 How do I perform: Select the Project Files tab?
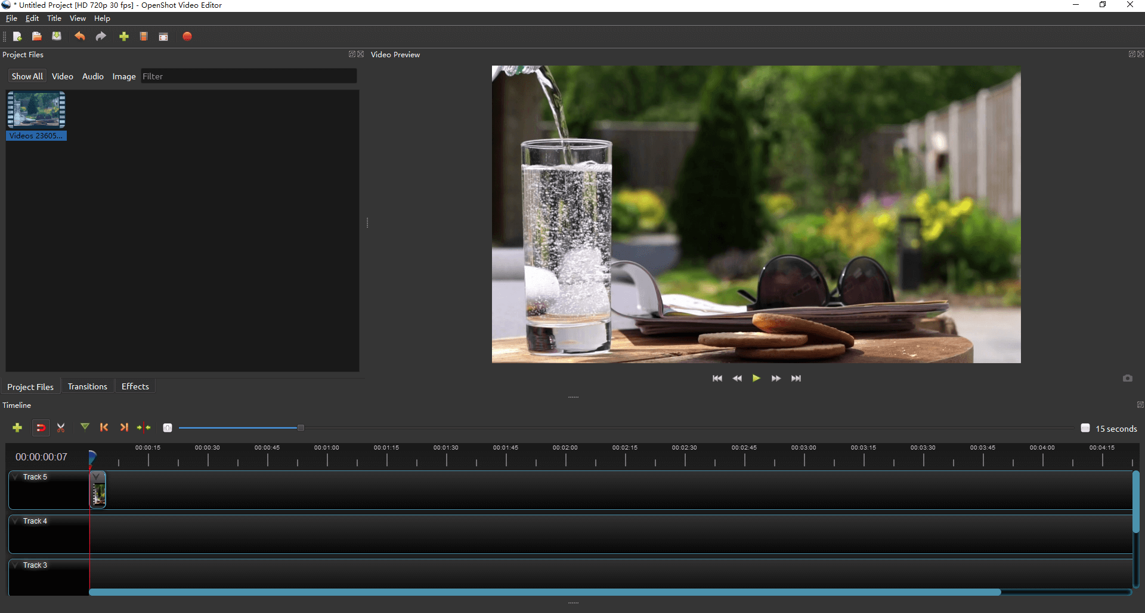click(x=30, y=387)
